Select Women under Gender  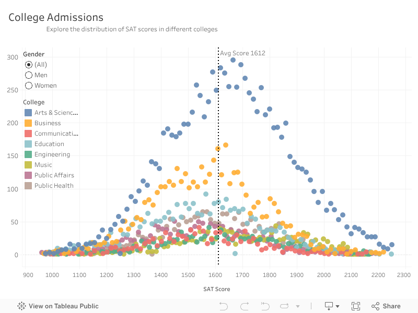(x=29, y=86)
